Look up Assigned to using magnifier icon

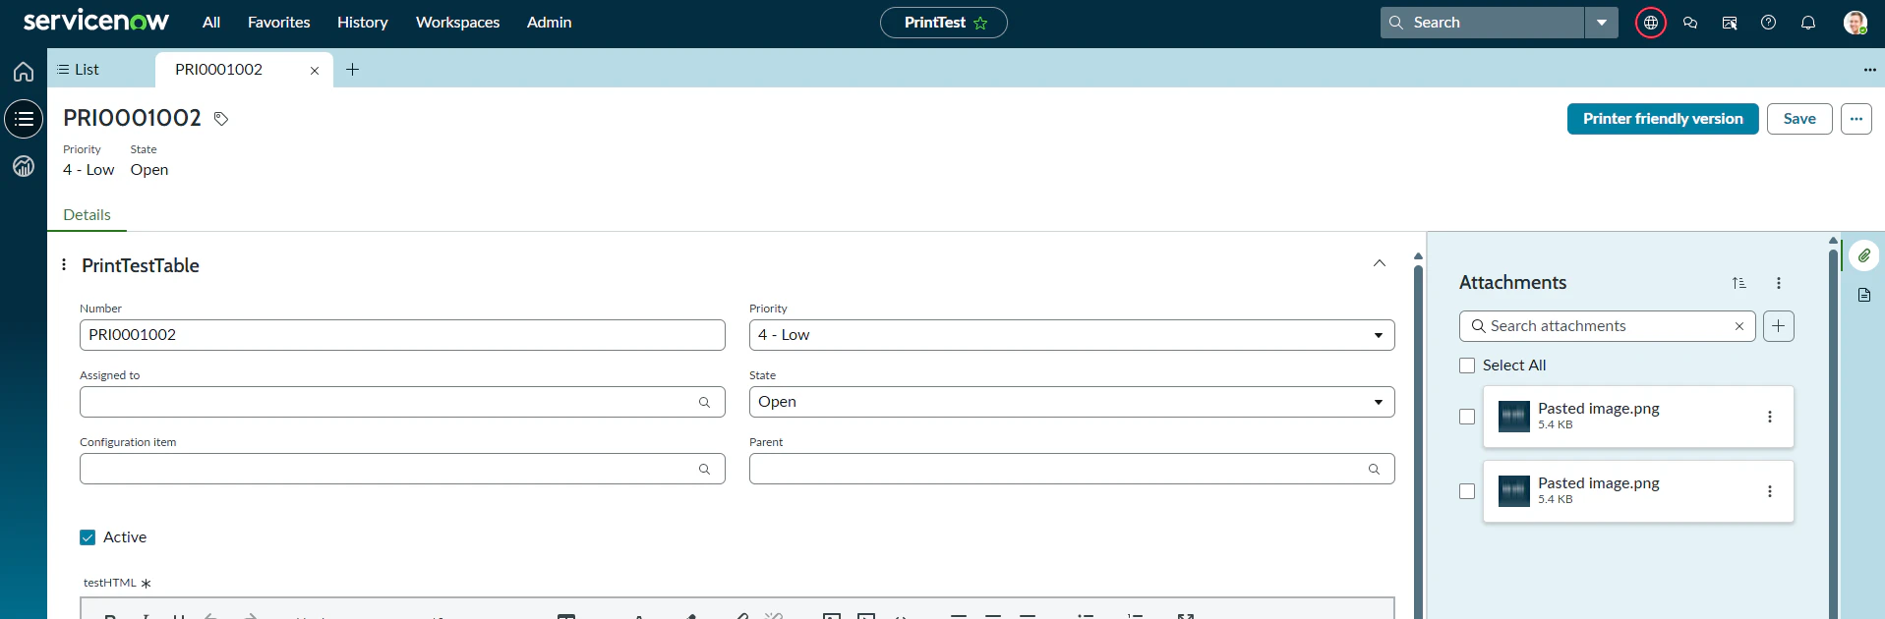coord(704,402)
